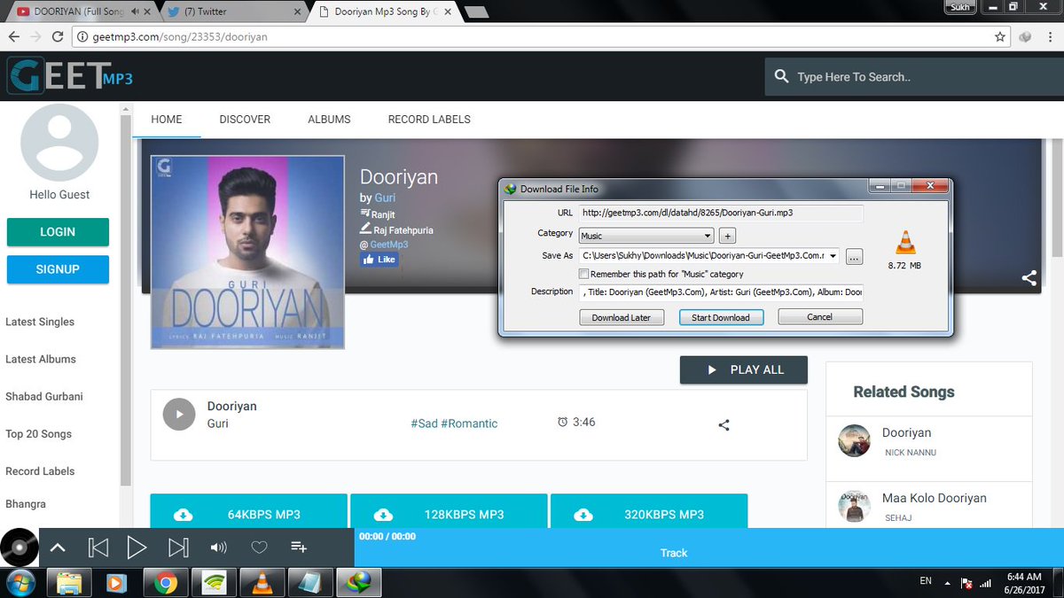Image resolution: width=1064 pixels, height=598 pixels.
Task: Click the search magnifier icon
Action: [x=781, y=76]
